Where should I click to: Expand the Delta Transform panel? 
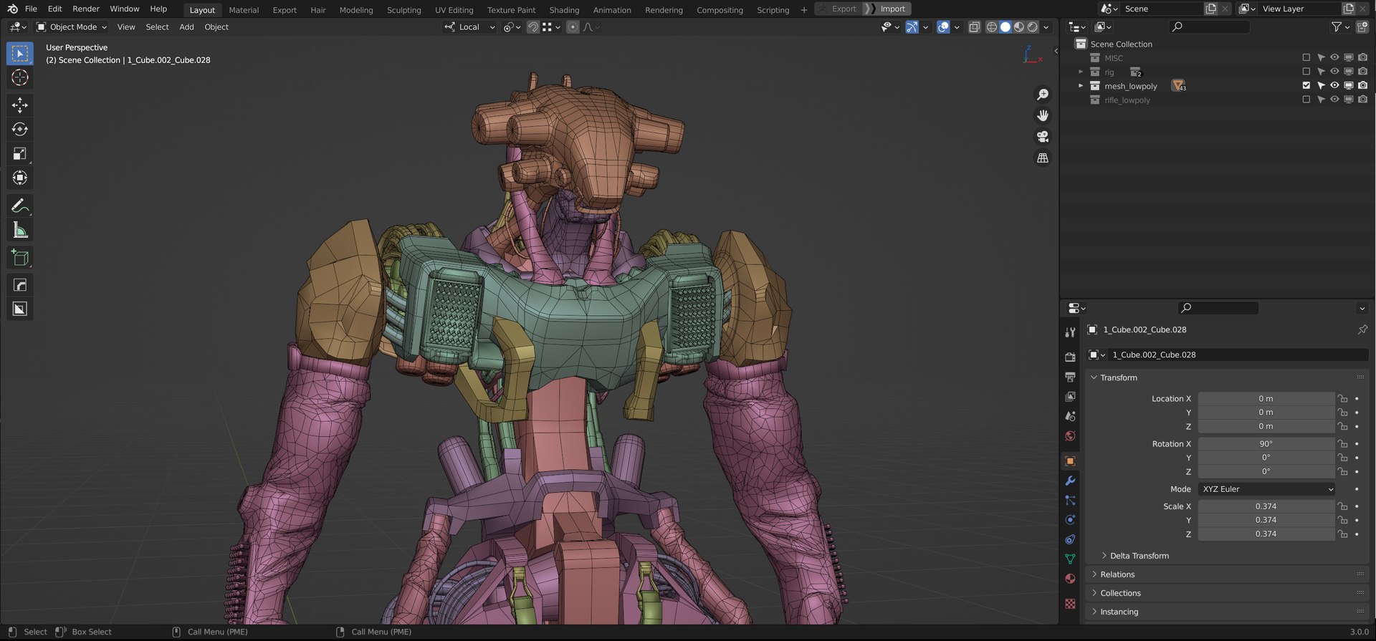click(x=1104, y=556)
